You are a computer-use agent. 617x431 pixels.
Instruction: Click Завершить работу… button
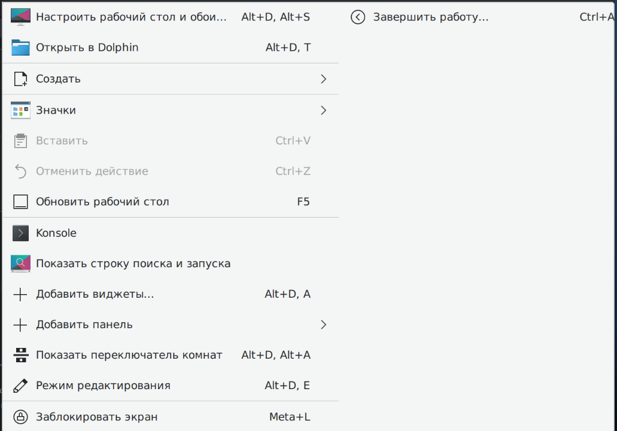point(431,17)
